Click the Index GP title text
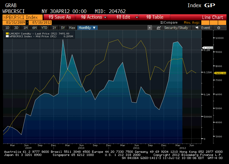 [201, 5]
